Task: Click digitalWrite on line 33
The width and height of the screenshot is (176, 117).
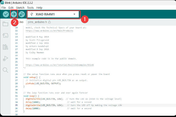Action: point(33,99)
